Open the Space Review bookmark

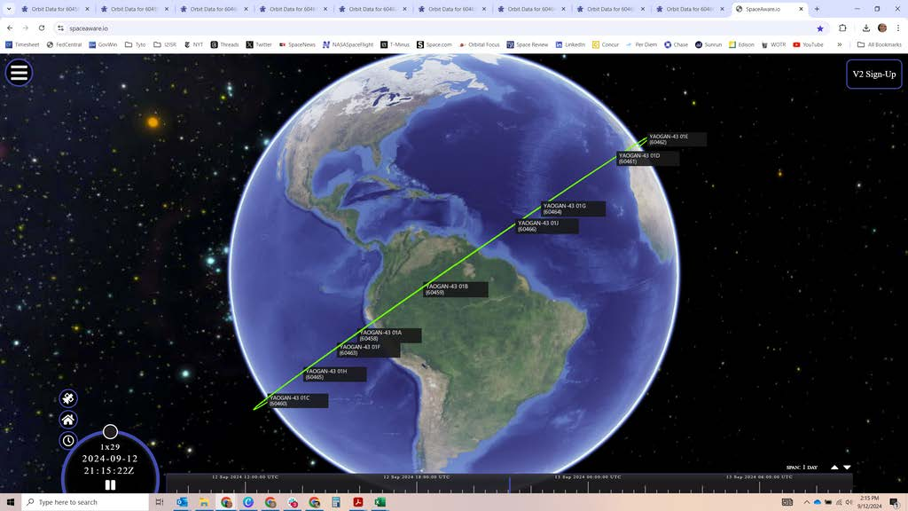click(x=528, y=44)
